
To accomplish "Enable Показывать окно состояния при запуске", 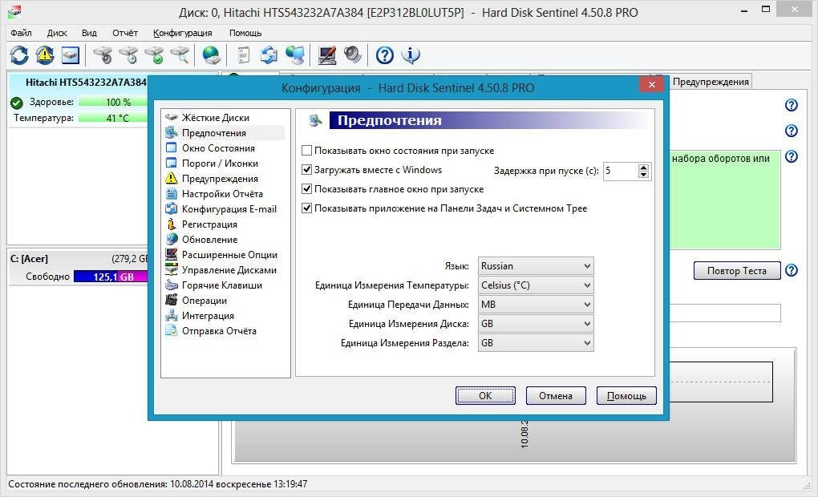I will coord(306,151).
